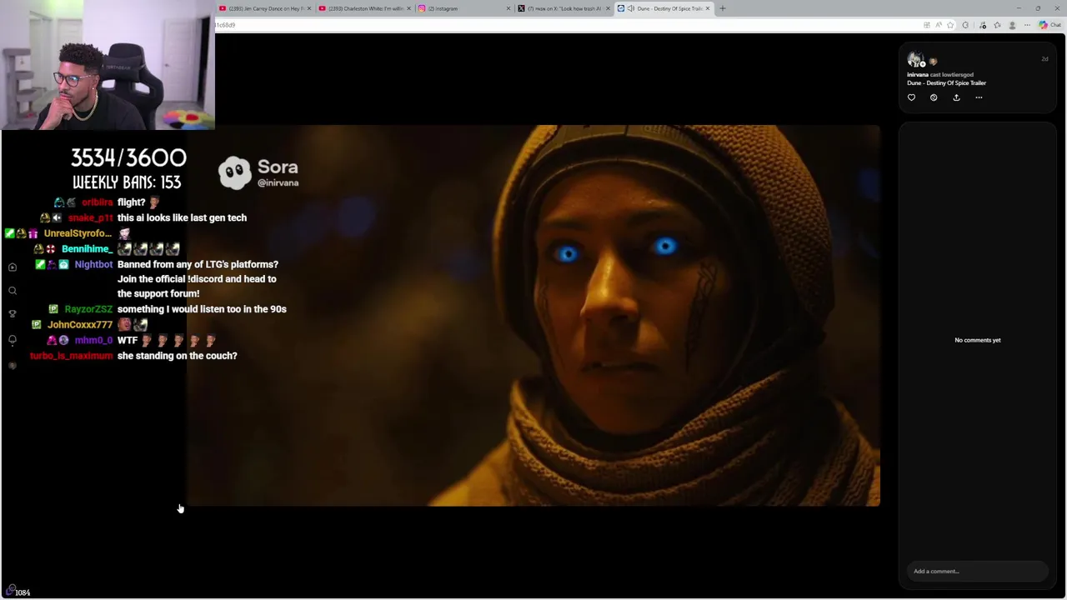Share the video using the upload arrow icon

coord(956,97)
